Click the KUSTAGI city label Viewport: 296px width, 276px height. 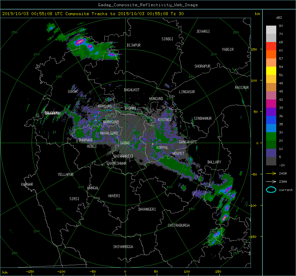(x=165, y=120)
